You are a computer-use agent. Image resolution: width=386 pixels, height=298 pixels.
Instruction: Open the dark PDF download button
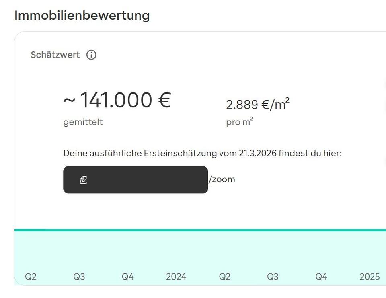coord(136,180)
